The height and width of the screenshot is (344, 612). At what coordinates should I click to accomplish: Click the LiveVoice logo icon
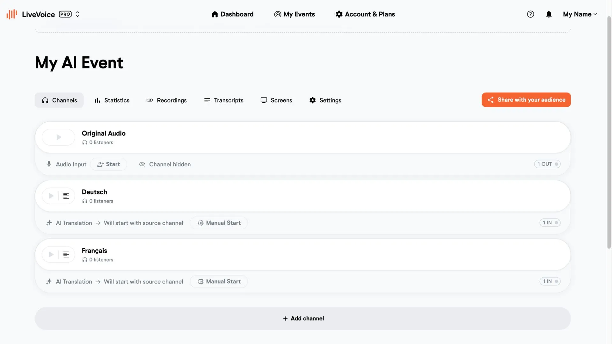pos(12,14)
